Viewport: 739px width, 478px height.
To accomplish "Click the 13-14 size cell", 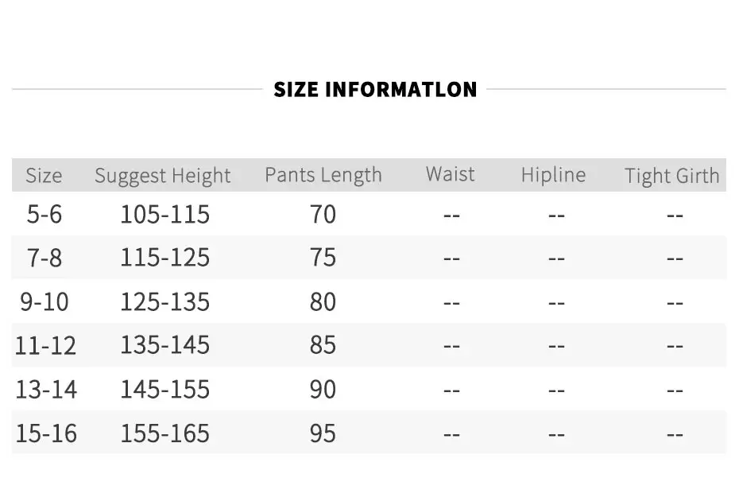I will pos(46,390).
